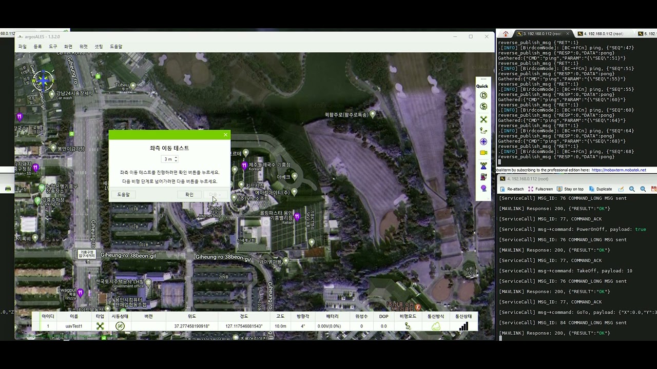This screenshot has width=657, height=369.
Task: Click the communication cloud icon in uavTest1 row
Action: (436, 326)
